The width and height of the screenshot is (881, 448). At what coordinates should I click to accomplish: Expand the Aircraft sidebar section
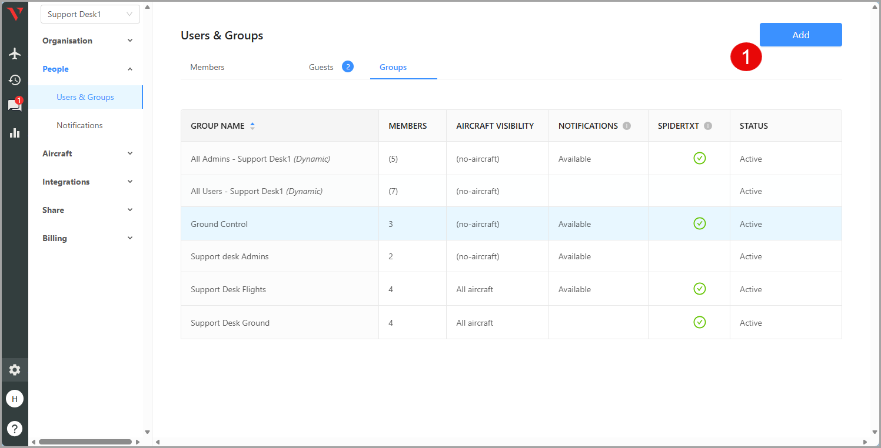point(88,153)
